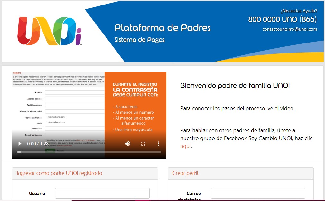Image resolution: width=325 pixels, height=201 pixels.
Task: Focus the Correo electrónico input field
Action: (258, 193)
